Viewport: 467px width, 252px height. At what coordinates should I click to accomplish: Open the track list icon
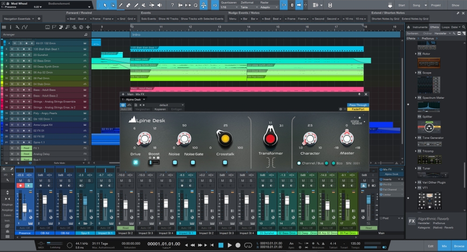pyautogui.click(x=4, y=27)
